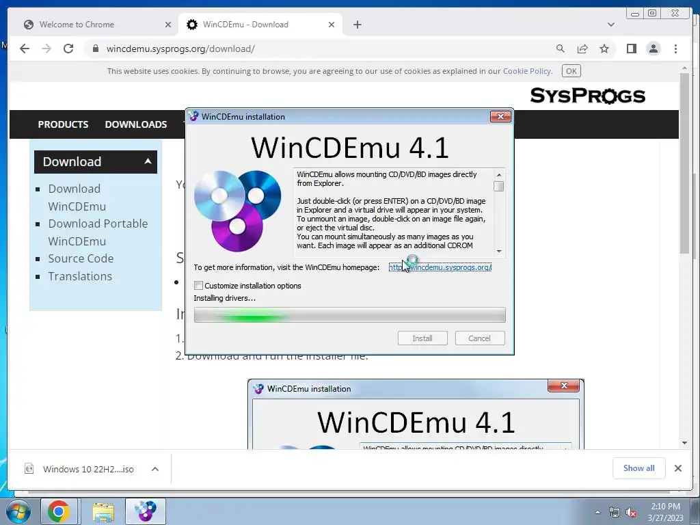Accept cookies with OK button
This screenshot has height=525, width=700.
click(x=571, y=71)
